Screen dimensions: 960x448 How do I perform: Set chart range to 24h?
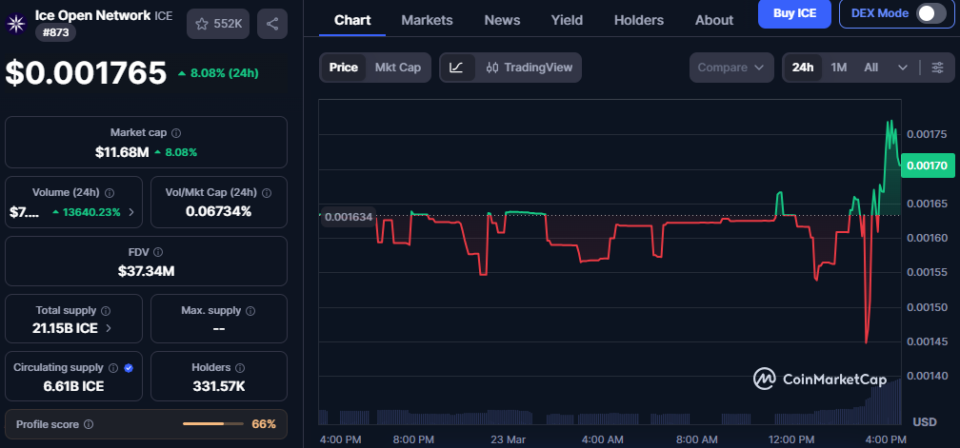pos(803,68)
